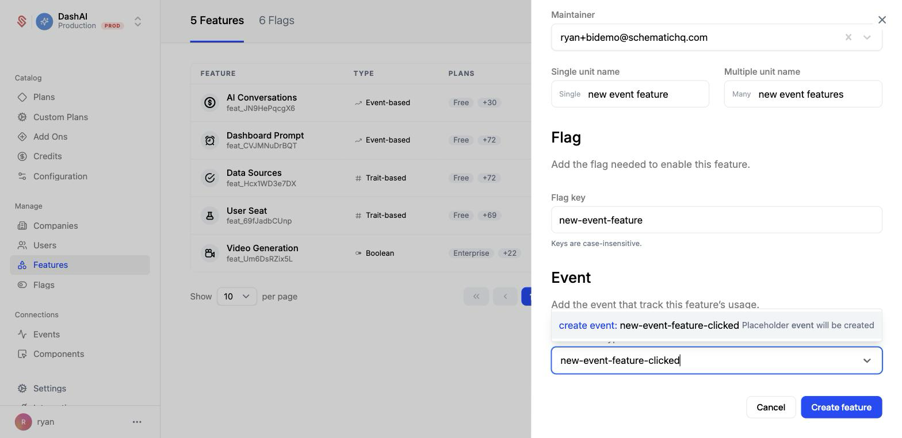Click the DashAI workspace avatar icon

(44, 21)
